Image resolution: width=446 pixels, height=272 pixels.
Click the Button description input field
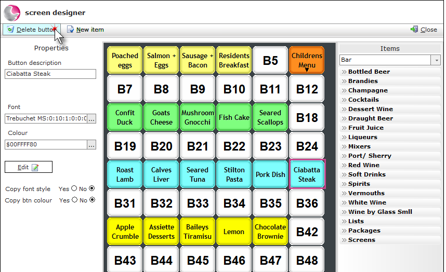[50, 74]
